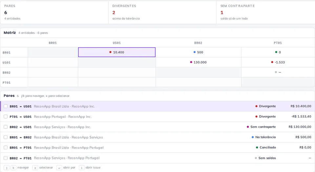Click the amount R$ 500,00

tap(303, 137)
